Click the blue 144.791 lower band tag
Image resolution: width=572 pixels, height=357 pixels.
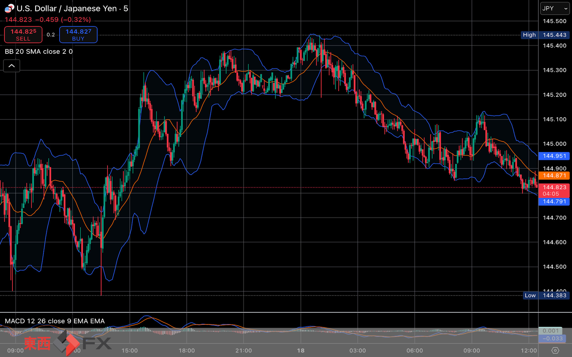[554, 201]
